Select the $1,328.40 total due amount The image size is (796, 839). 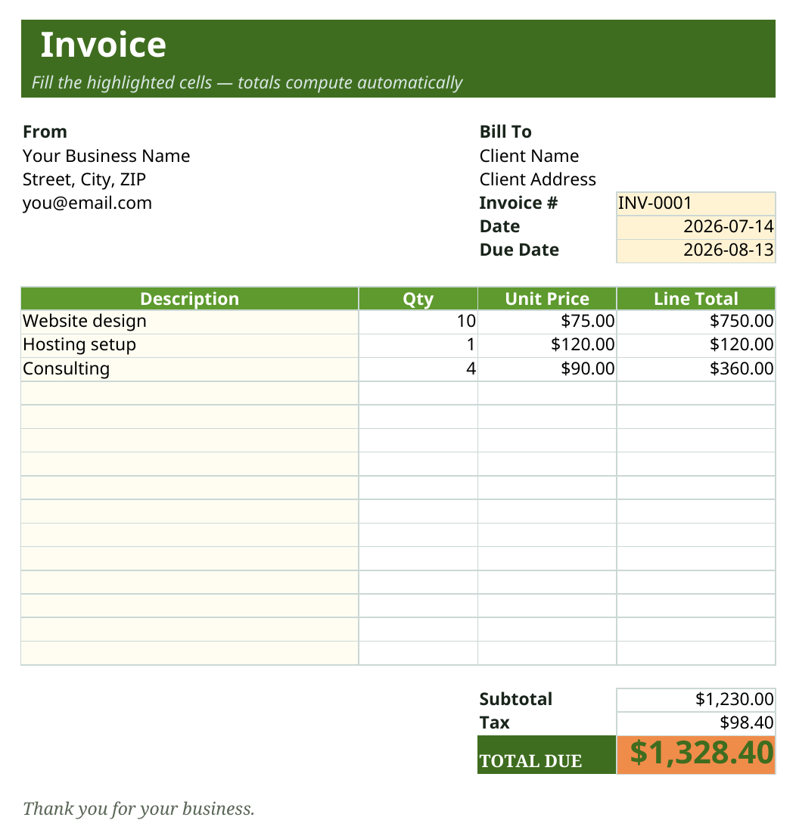[x=696, y=754]
